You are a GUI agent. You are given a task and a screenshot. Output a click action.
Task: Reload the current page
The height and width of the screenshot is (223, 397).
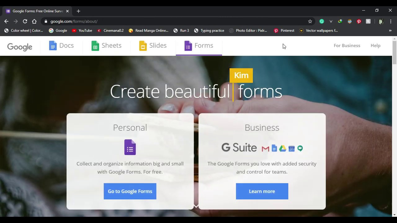tap(25, 21)
